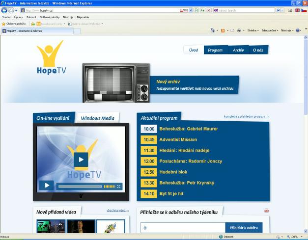Image resolution: width=308 pixels, height=240 pixels.
Task: Select the On-line vysílání tab
Action: (53, 118)
